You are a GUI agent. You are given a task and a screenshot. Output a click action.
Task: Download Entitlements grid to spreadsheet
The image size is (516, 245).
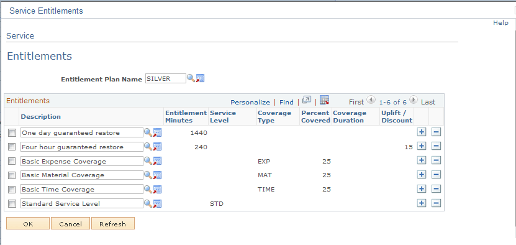325,100
